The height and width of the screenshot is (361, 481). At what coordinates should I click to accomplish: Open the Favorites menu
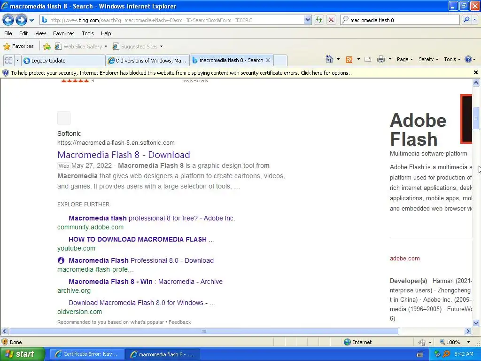pyautogui.click(x=64, y=33)
